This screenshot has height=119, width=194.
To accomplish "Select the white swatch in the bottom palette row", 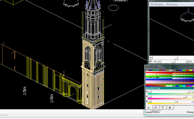I will click(x=169, y=86).
